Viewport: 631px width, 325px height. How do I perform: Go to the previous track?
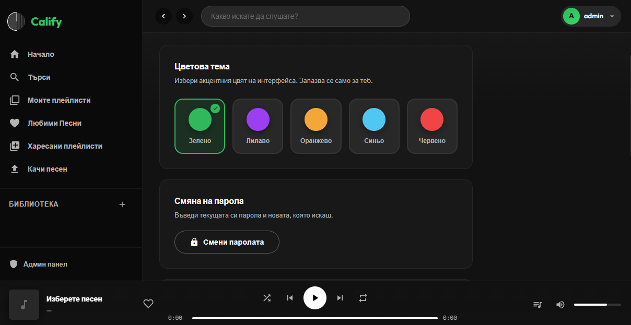click(290, 298)
